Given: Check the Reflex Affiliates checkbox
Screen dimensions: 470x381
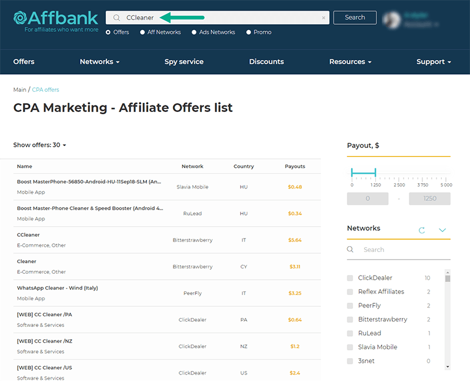Looking at the screenshot, I should point(350,291).
